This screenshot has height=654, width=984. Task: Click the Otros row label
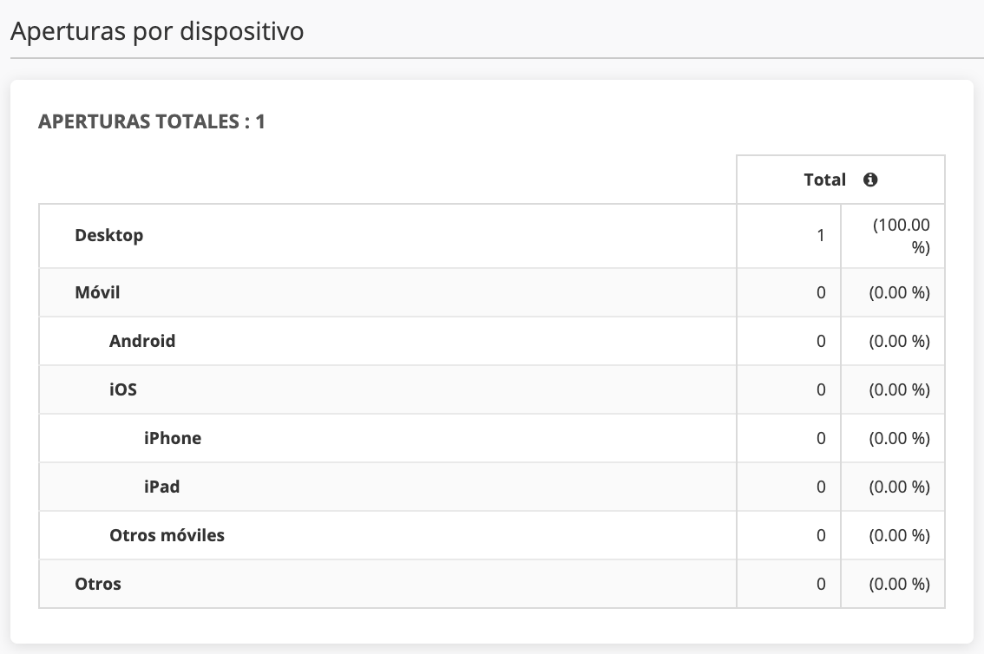(98, 584)
